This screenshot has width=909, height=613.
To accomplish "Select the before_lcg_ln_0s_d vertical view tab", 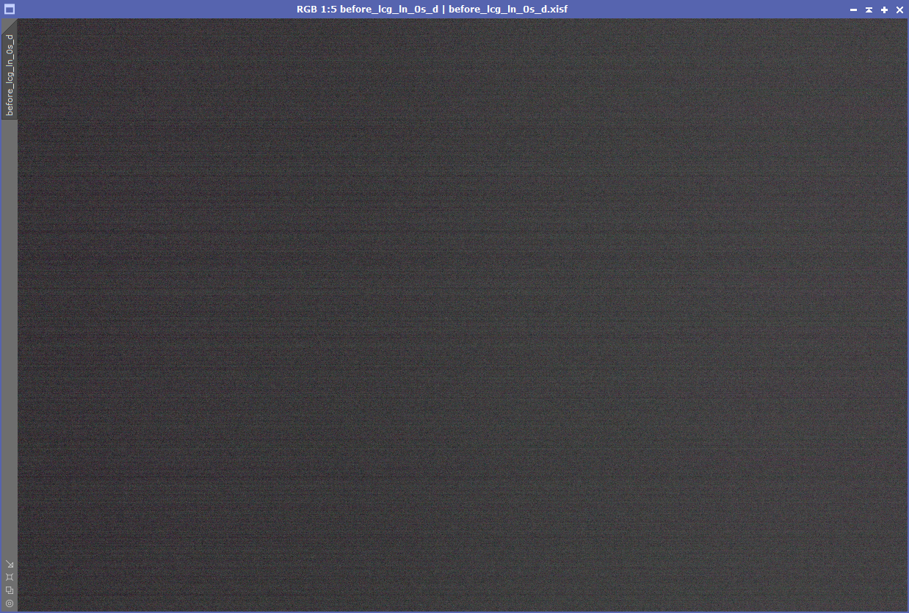I will (10, 75).
